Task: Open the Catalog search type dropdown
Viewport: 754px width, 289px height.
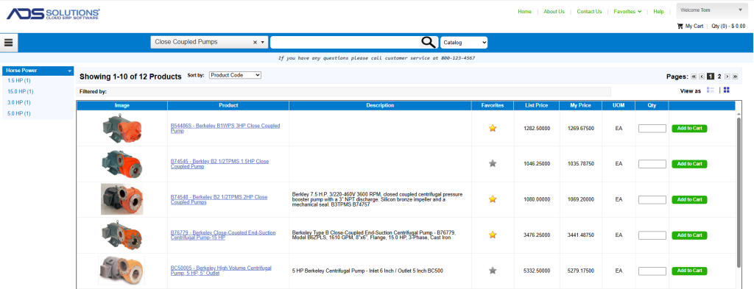Action: coord(464,42)
